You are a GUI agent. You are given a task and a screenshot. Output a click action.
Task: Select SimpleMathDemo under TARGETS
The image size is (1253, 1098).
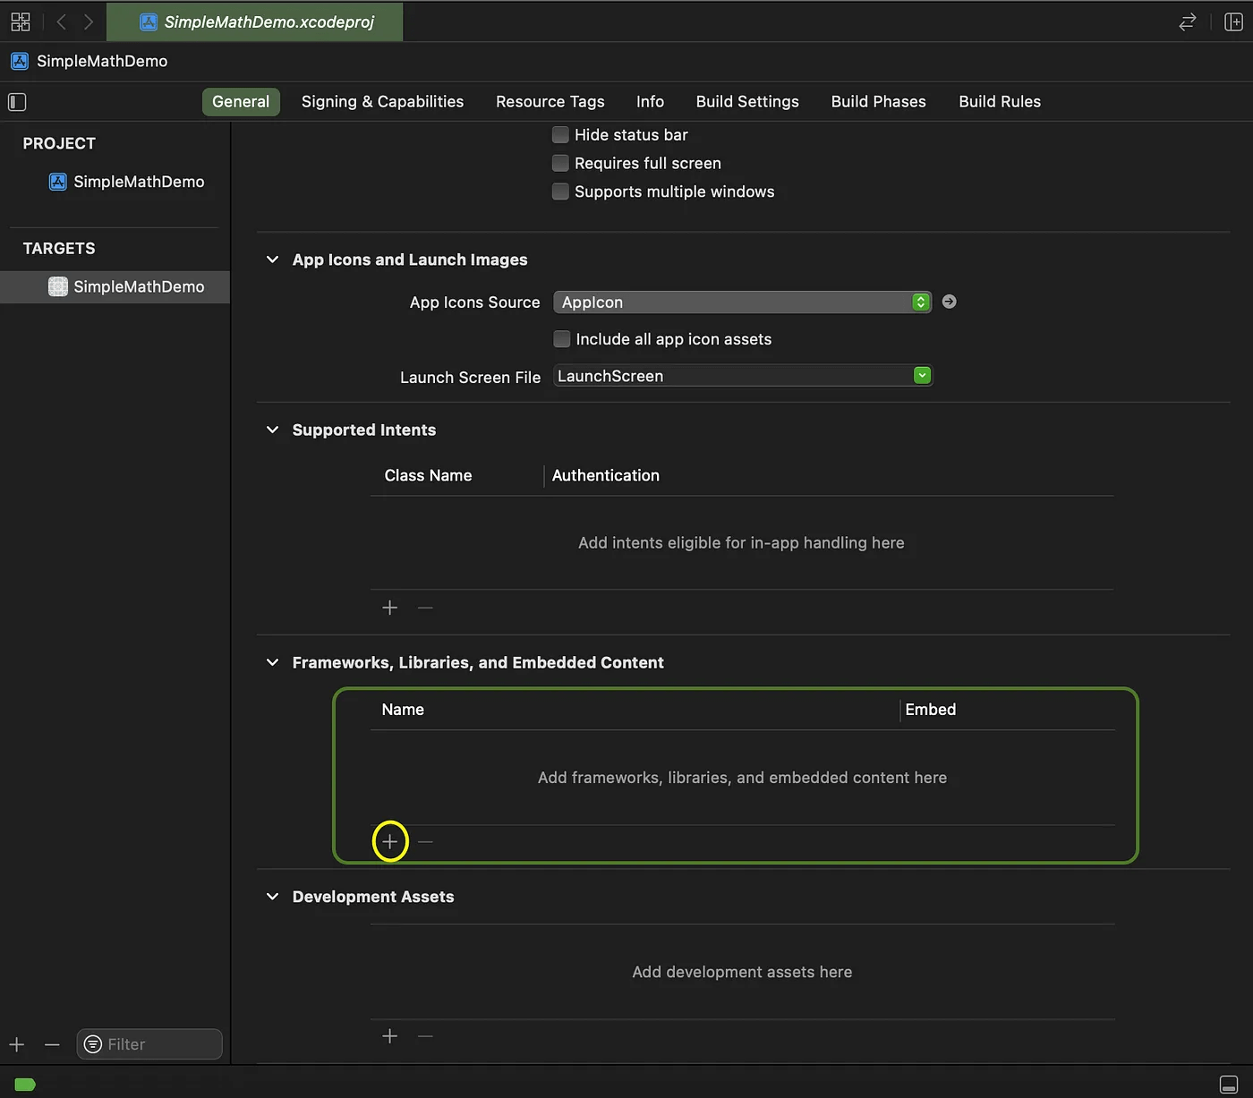(115, 286)
